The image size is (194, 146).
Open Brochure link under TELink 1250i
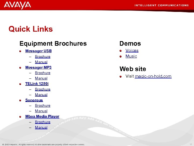[43, 89]
